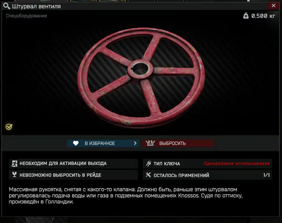The image size is (282, 223).
Task: Click the red Одноразовое использование value
Action: pyautogui.click(x=237, y=163)
